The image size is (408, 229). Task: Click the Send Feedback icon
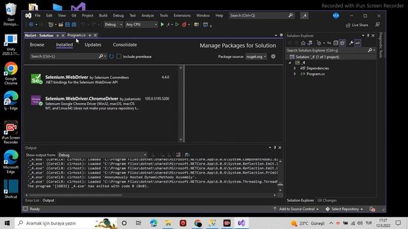[x=377, y=25]
